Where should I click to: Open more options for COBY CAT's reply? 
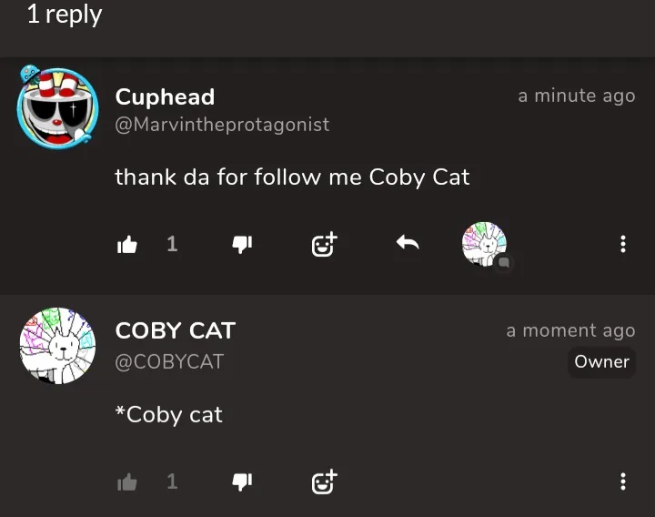tap(623, 482)
